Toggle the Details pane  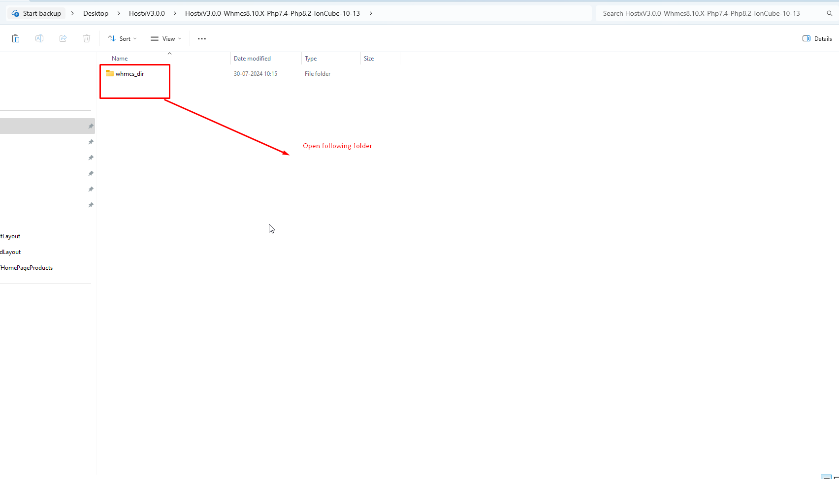[817, 38]
